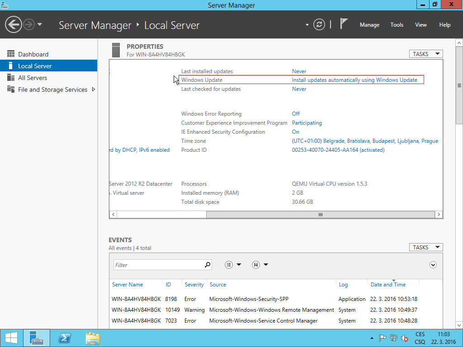
Task: Open the navigation history dropdown arrow
Action: click(x=40, y=24)
